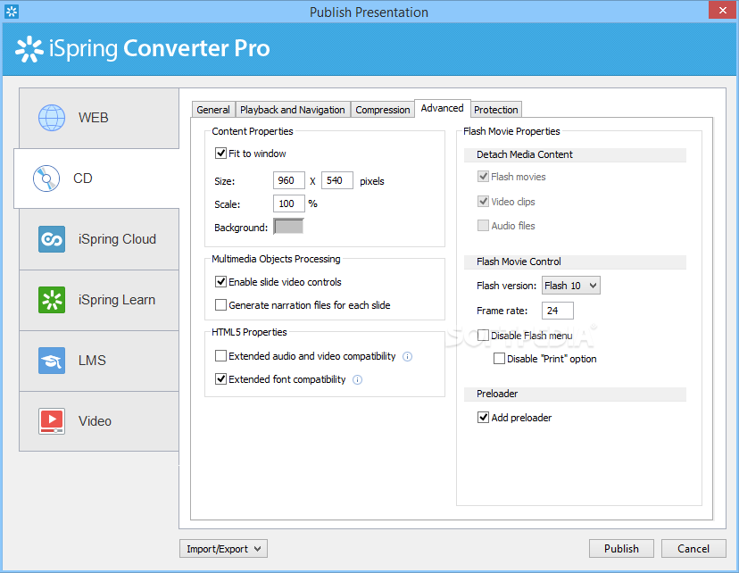Select the WEB publishing destination label
This screenshot has height=573, width=739.
click(x=94, y=117)
